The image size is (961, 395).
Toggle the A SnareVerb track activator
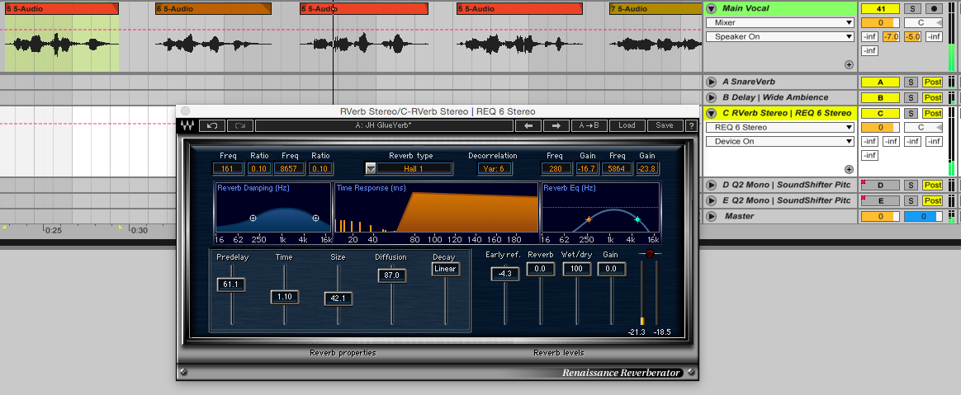point(880,82)
